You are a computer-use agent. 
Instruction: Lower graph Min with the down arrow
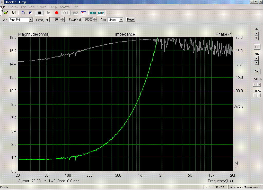[x=257, y=63]
